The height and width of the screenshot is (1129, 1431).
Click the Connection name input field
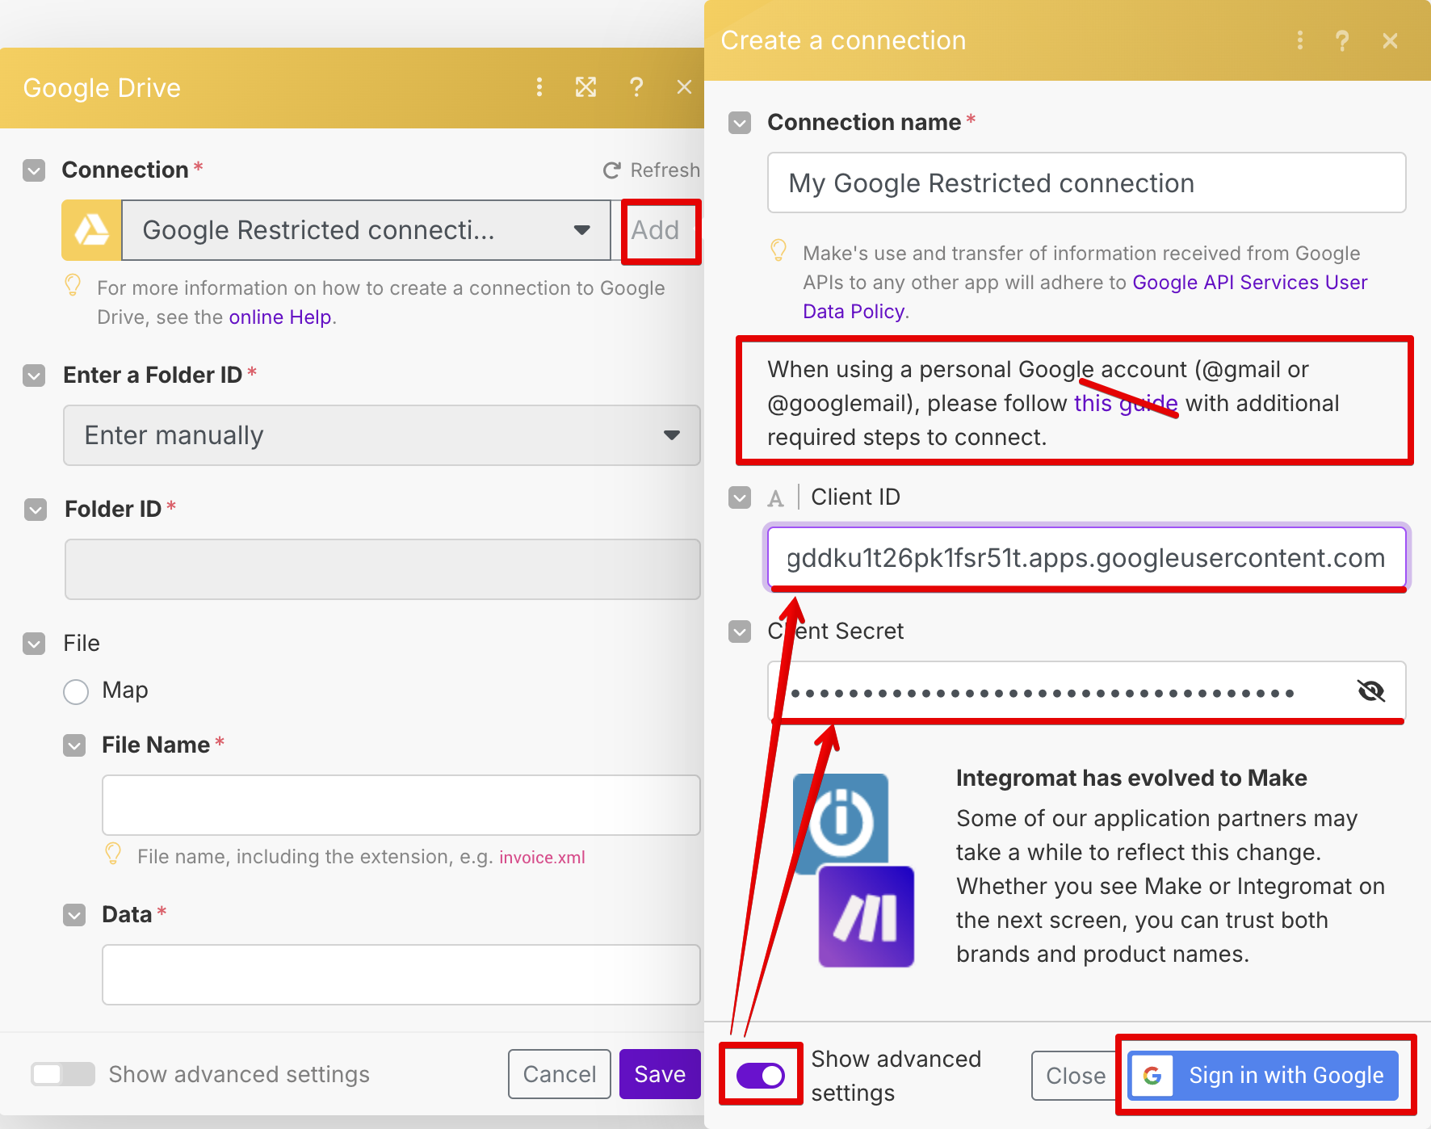point(1085,183)
